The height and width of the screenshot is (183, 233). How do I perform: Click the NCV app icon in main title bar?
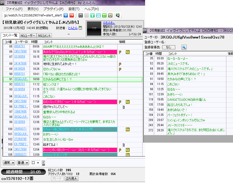tap(2, 3)
